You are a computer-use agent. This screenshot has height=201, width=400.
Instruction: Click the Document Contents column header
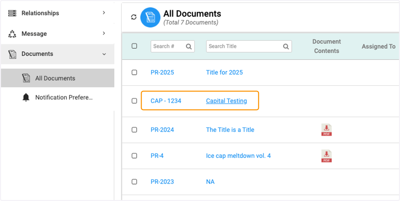click(x=327, y=46)
